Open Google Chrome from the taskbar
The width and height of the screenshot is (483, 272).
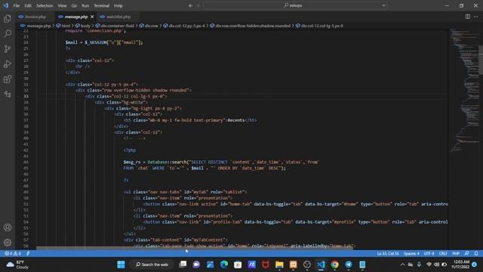[x=334, y=264]
